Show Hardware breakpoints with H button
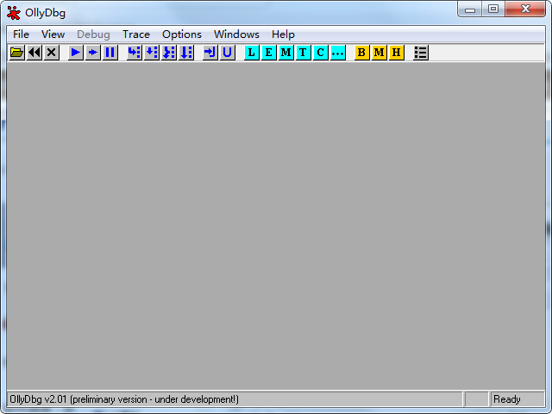Viewport: 552px width, 414px height. coord(397,53)
